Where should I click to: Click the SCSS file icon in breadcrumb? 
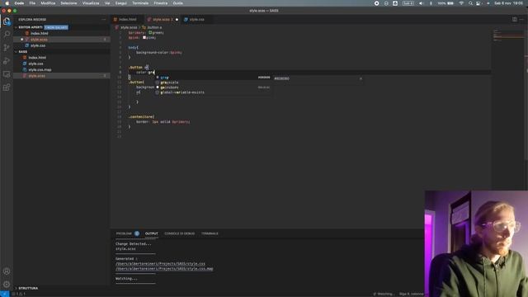click(x=117, y=27)
